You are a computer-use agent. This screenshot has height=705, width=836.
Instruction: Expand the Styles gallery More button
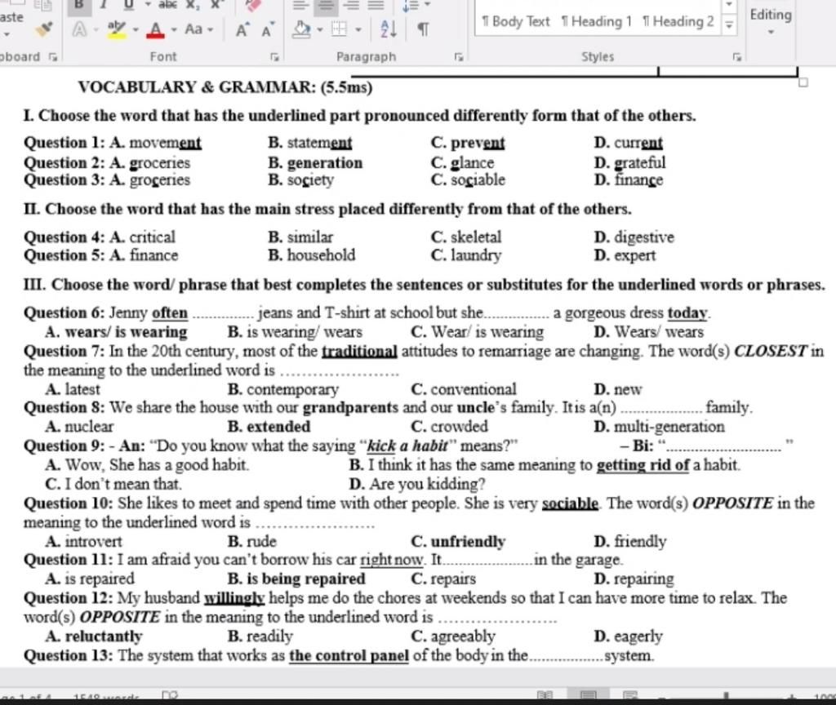729,24
